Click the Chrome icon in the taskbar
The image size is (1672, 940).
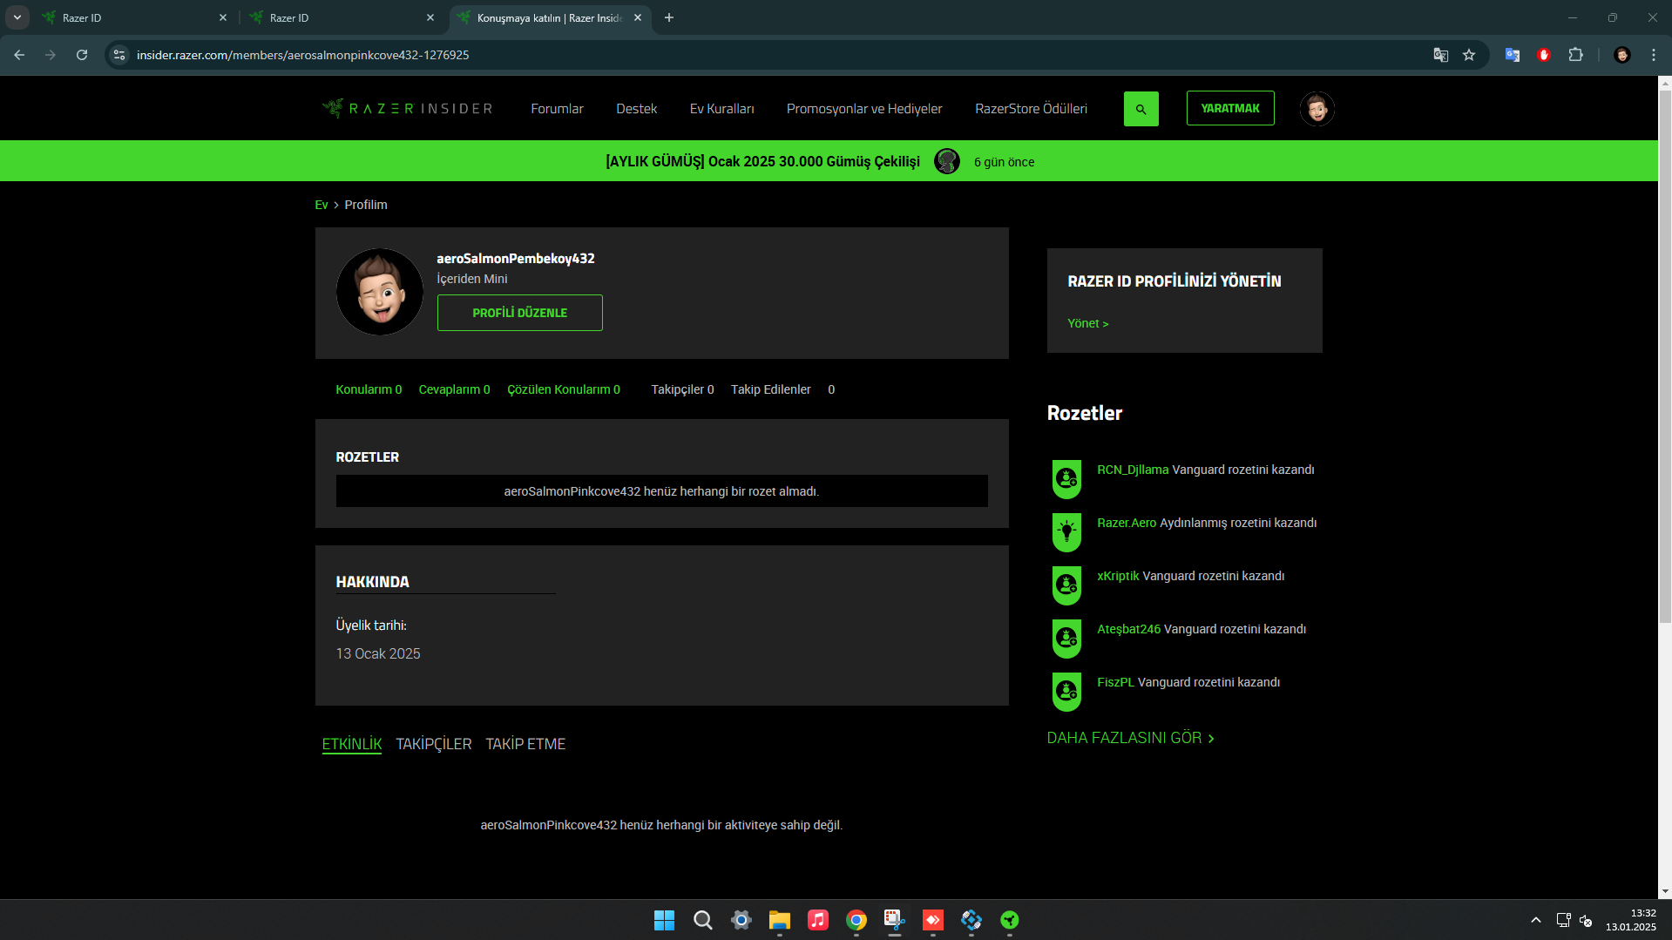[856, 920]
